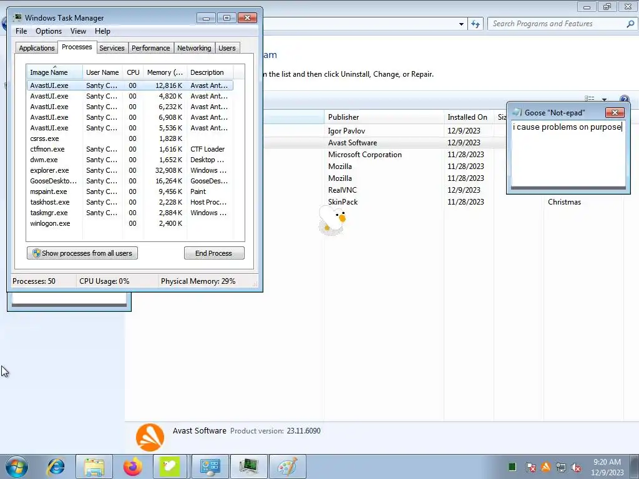This screenshot has height=479, width=639.
Task: Click into Search Programs and Features field
Action: (x=557, y=24)
